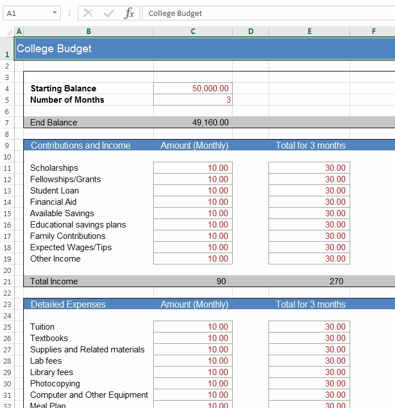This screenshot has height=408, width=395.
Task: Click the Enter checkmark icon in formula bar
Action: [x=109, y=13]
